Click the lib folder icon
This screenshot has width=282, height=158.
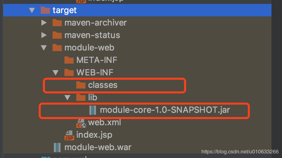[81, 97]
